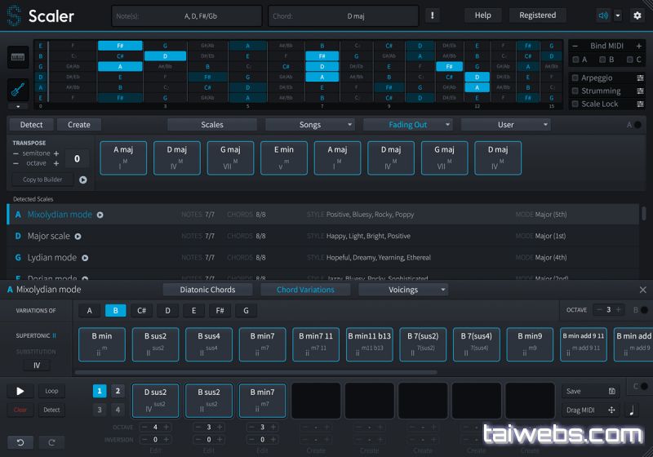Click the Drag MIDI move icon
The width and height of the screenshot is (653, 457).
[x=611, y=410]
